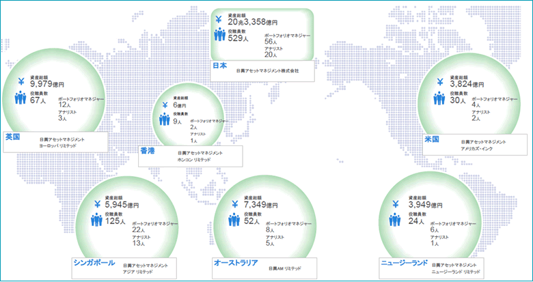Click the 529人 employee count
533x282 pixels.
(x=238, y=38)
